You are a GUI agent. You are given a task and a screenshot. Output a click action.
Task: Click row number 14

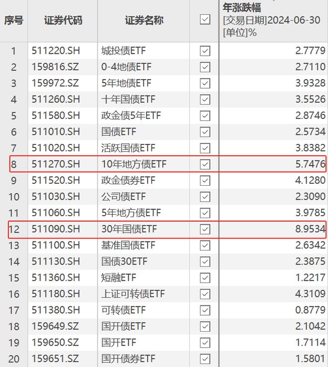(14, 261)
